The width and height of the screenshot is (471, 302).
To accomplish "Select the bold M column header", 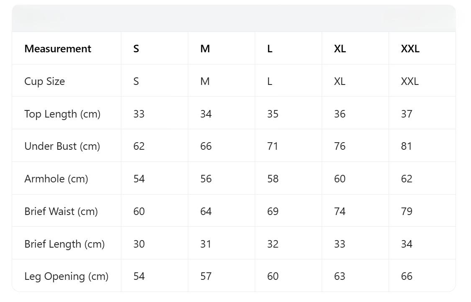I will pyautogui.click(x=205, y=49).
